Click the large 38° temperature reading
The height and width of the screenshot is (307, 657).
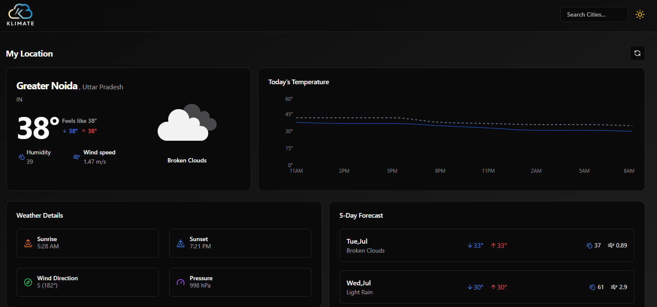[x=38, y=128]
